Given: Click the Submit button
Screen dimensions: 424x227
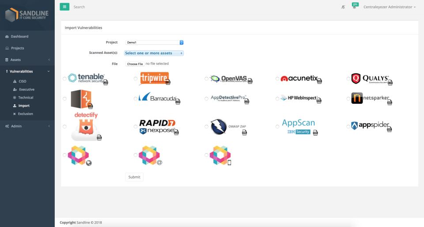Looking at the screenshot, I should pyautogui.click(x=134, y=177).
